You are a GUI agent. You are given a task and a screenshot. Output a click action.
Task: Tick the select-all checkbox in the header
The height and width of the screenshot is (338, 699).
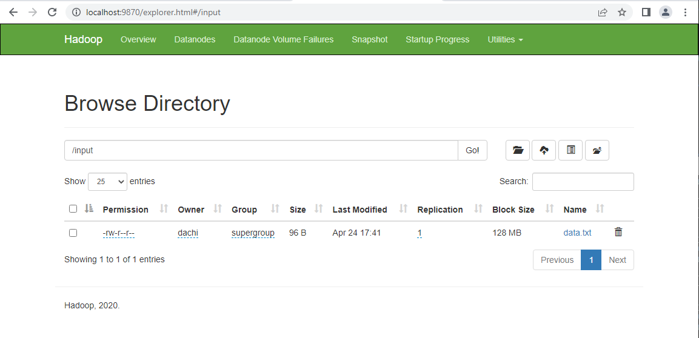tap(73, 209)
